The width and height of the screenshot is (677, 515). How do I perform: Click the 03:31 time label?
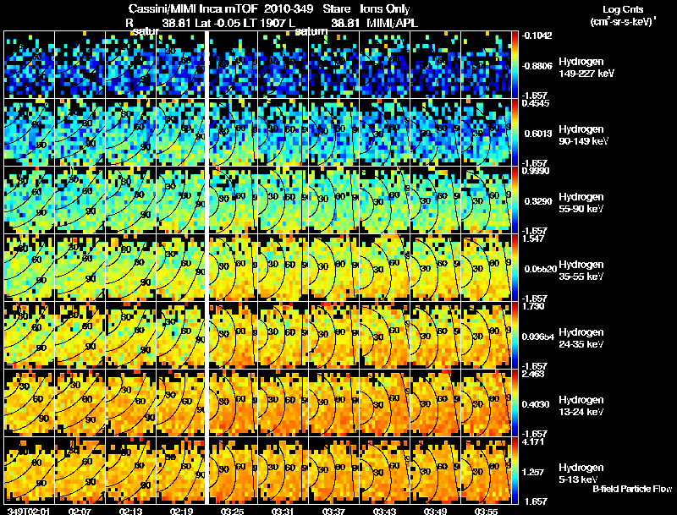[283, 511]
